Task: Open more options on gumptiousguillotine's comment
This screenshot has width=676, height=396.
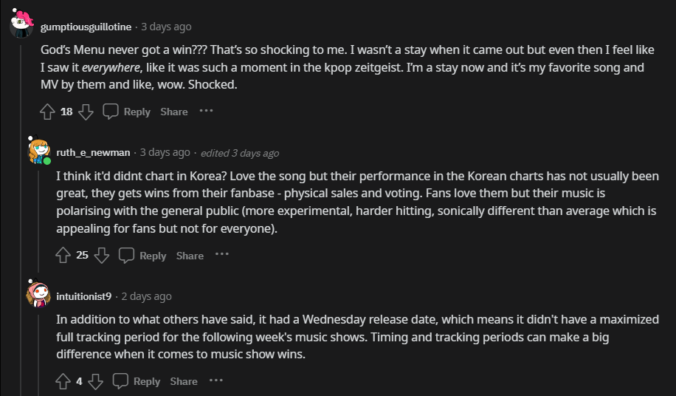Action: point(206,111)
